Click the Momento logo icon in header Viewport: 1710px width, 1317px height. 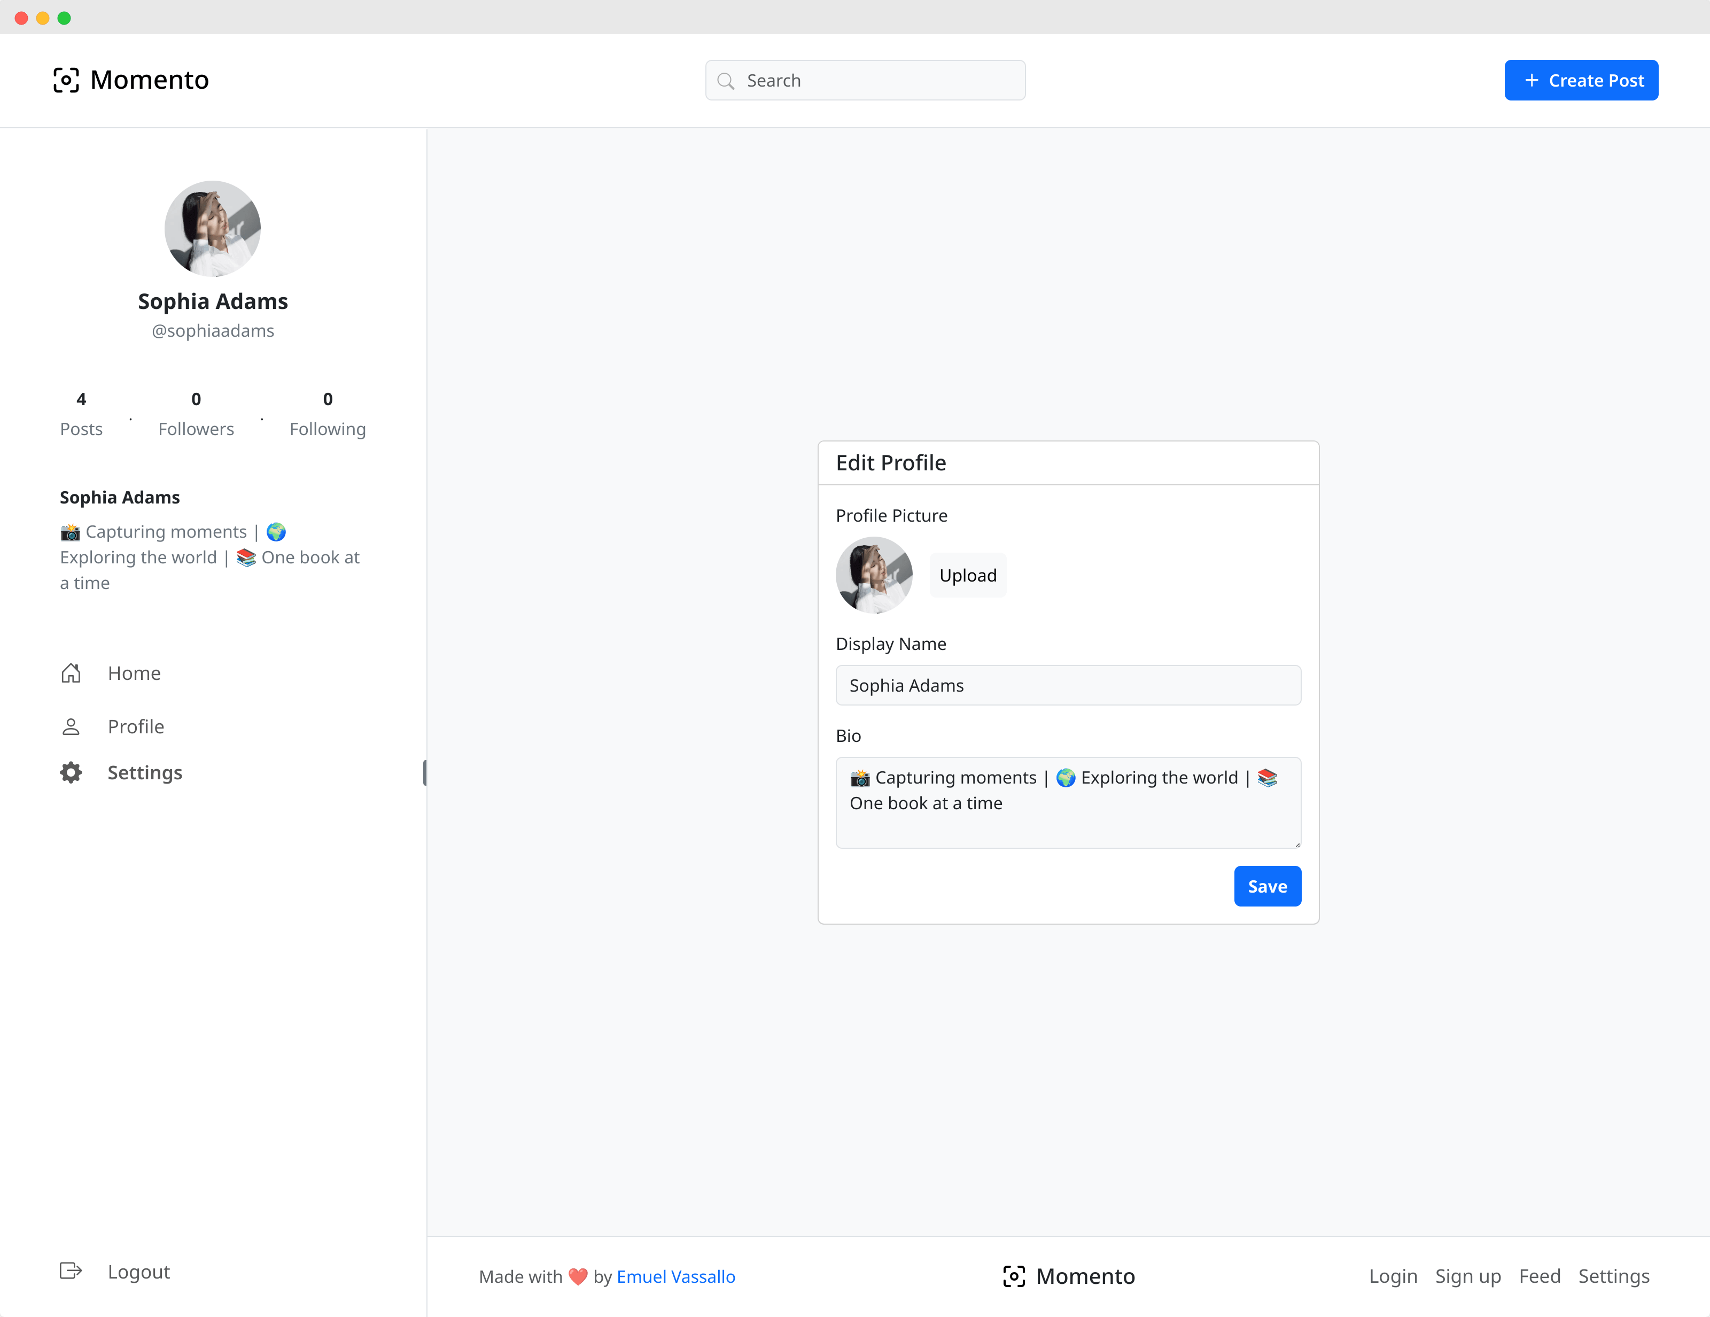66,80
